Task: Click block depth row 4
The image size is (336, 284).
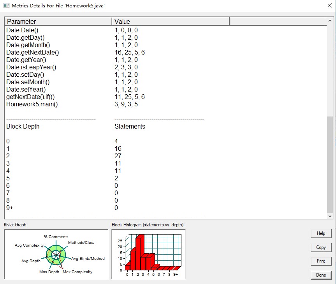Action: (8, 171)
